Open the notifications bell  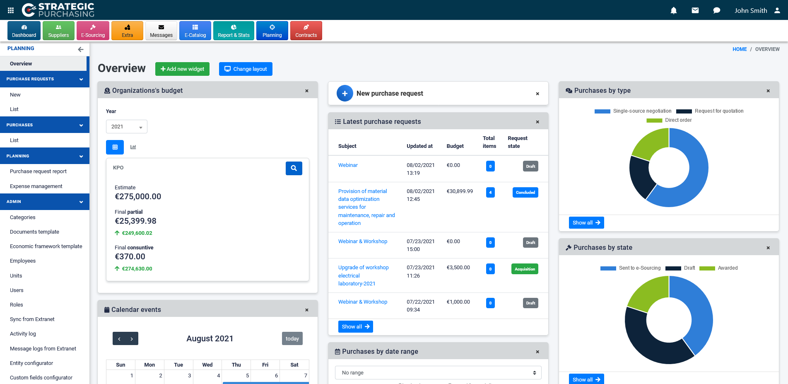click(673, 10)
